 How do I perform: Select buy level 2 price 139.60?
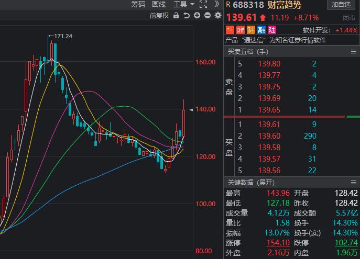[269, 136]
